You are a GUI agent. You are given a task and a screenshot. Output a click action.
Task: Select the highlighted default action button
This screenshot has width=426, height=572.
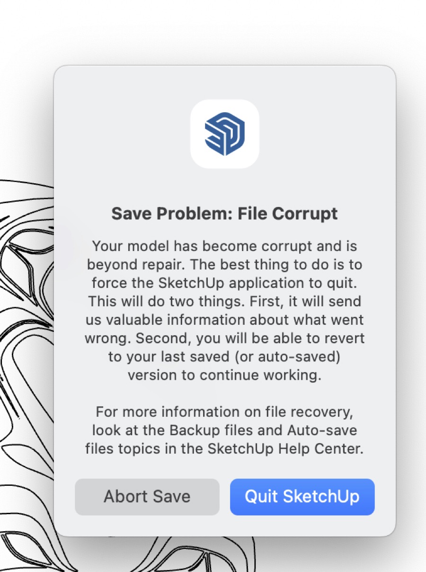[302, 497]
